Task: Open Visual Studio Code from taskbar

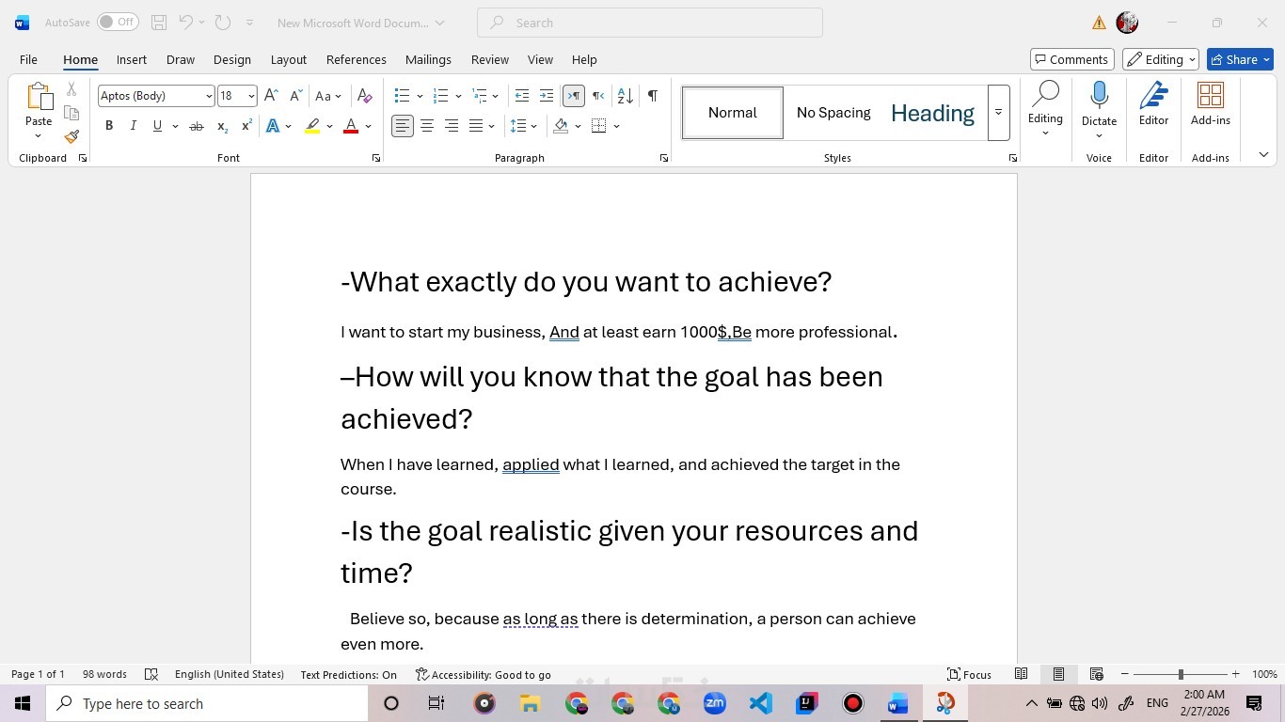Action: (761, 703)
